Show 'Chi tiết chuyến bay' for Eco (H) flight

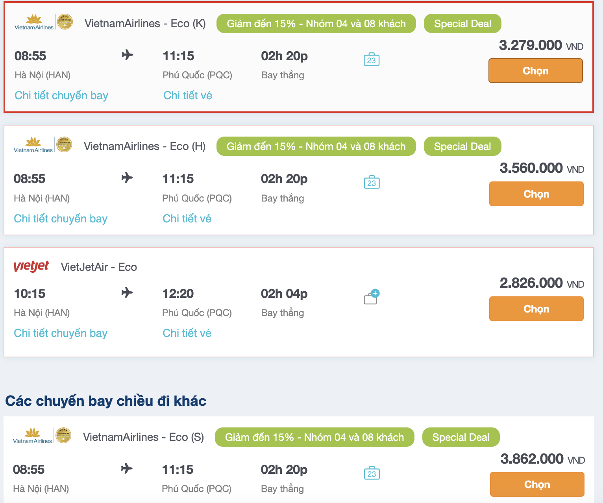61,219
